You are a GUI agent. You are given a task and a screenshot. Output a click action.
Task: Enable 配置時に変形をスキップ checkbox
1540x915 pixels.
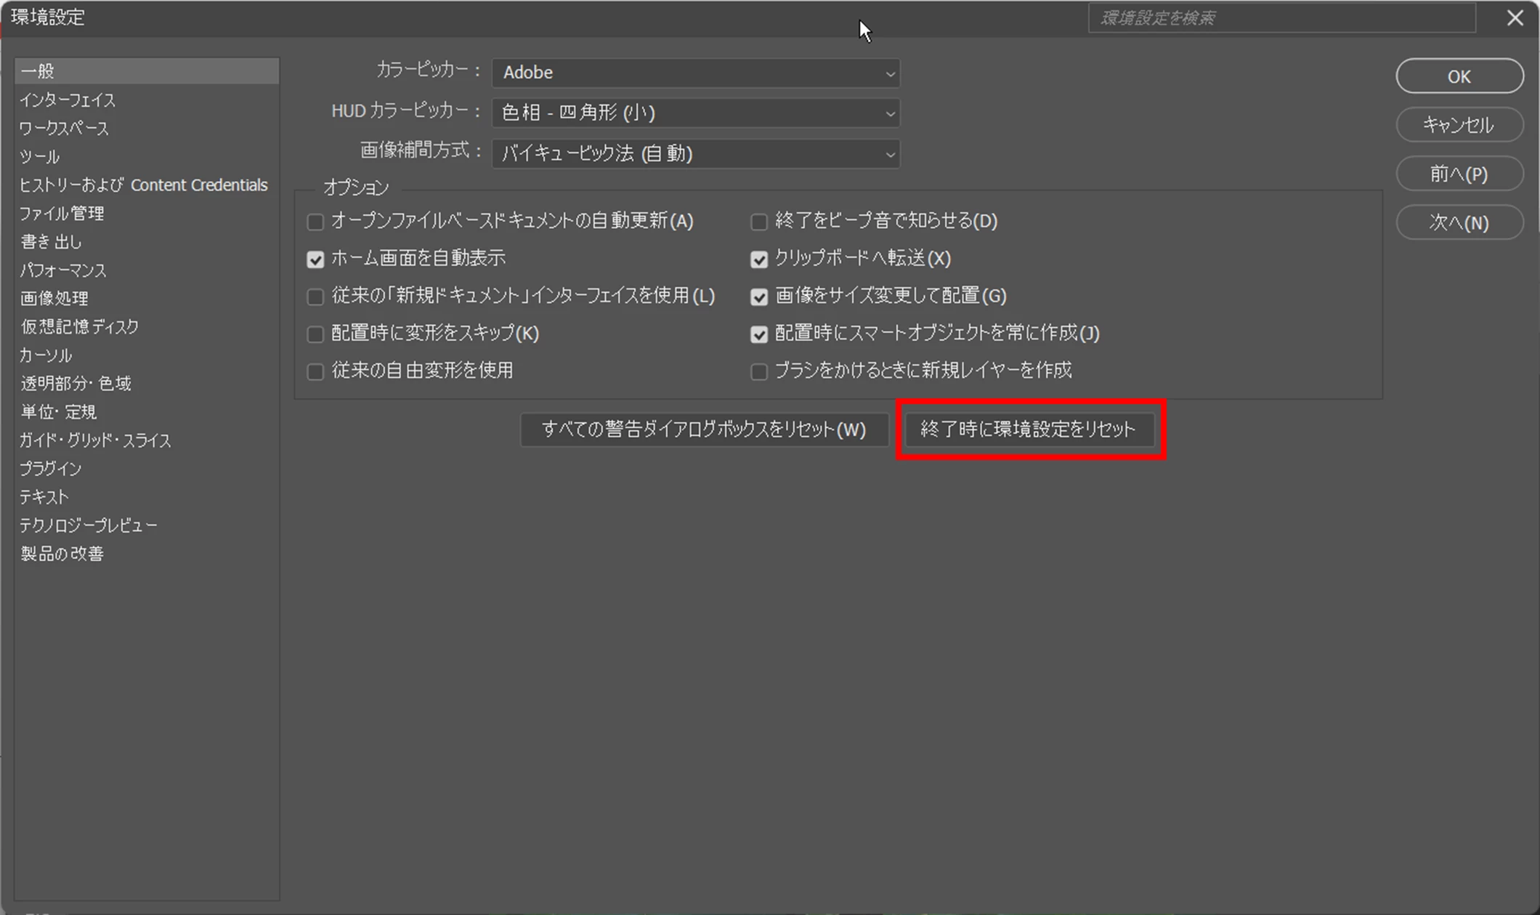click(315, 334)
